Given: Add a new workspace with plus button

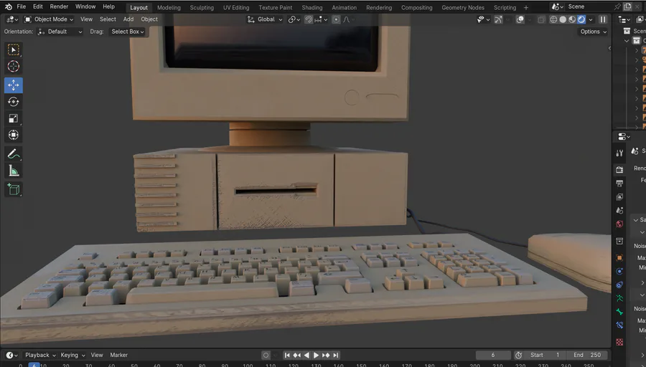Looking at the screenshot, I should coord(525,7).
